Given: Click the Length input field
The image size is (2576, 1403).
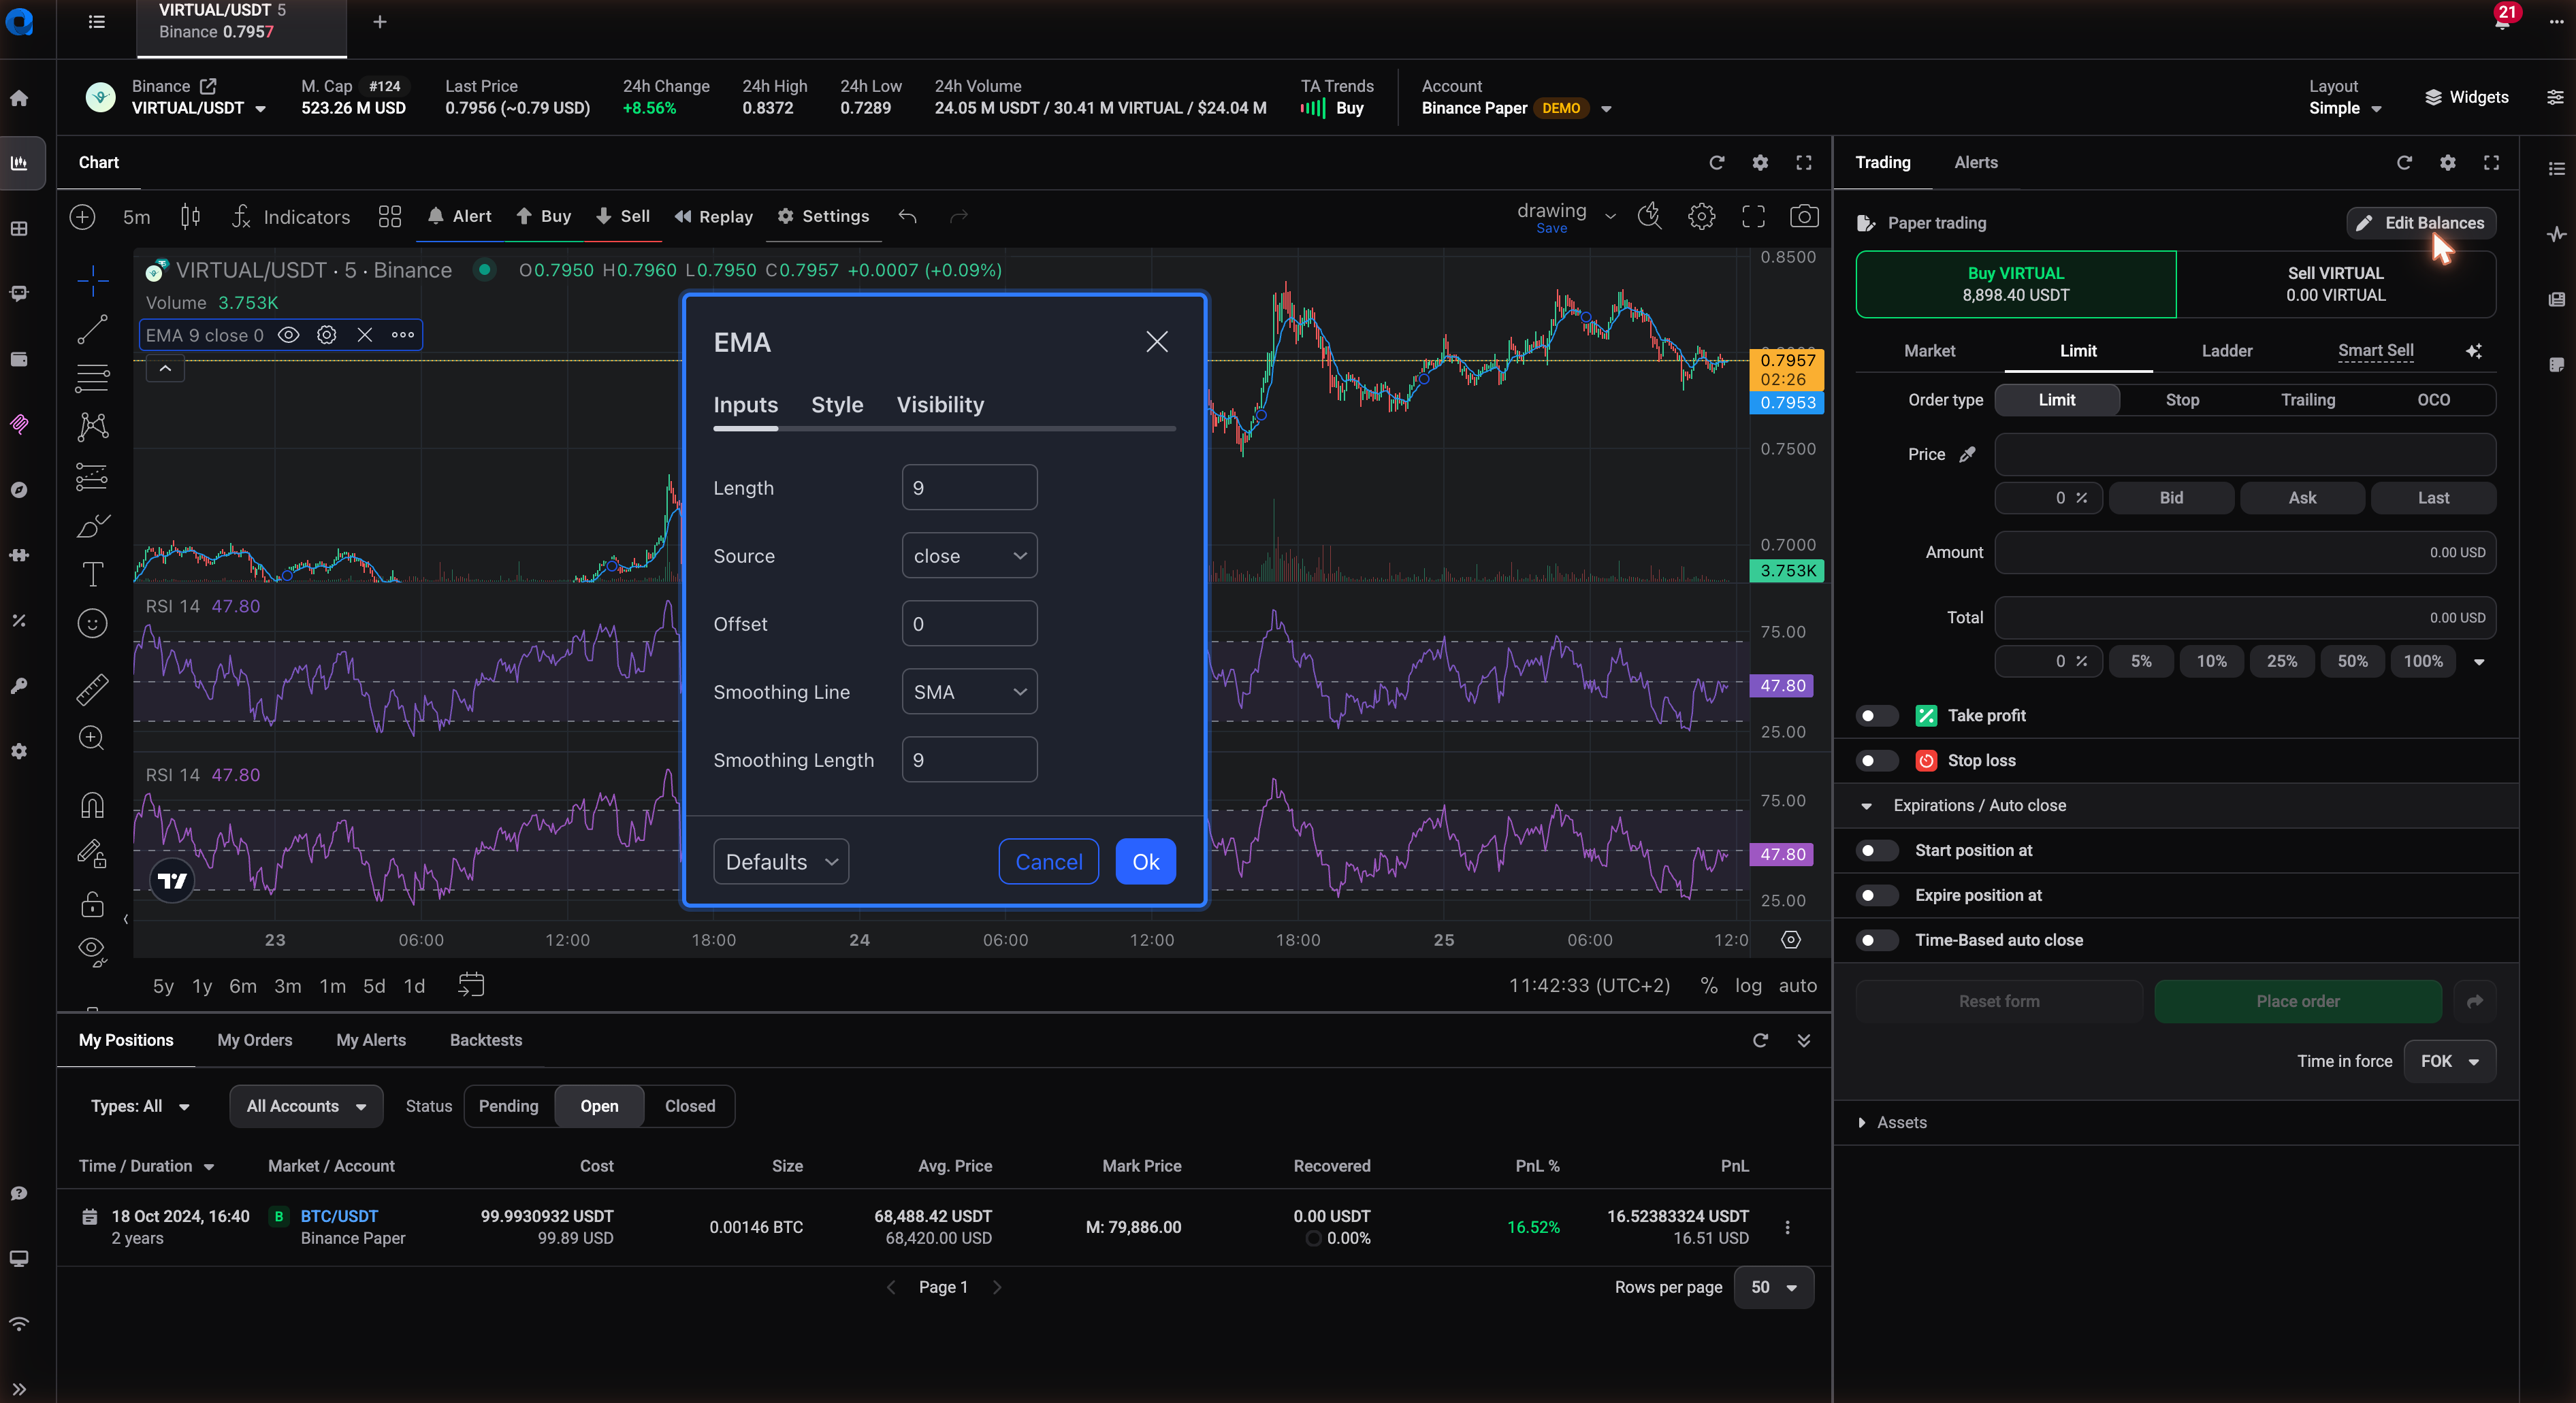Looking at the screenshot, I should click(969, 488).
